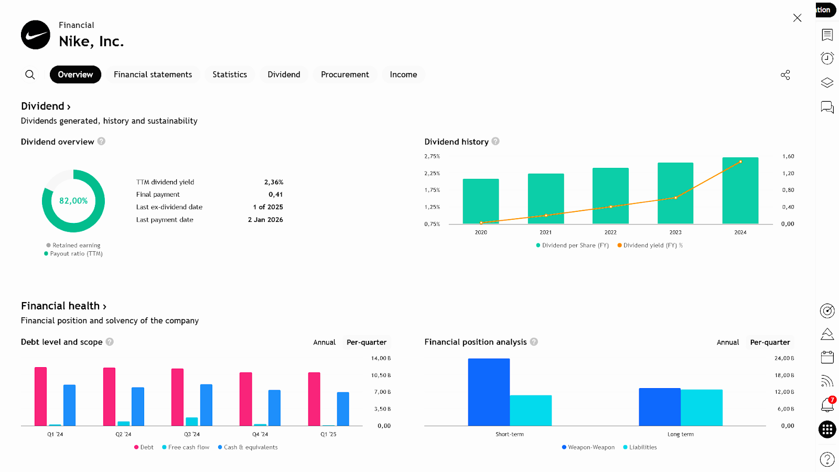Open the chat bubbles icon
839x472 pixels.
827,107
